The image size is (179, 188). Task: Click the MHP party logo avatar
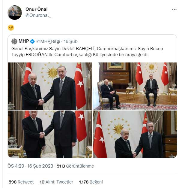click(14, 41)
